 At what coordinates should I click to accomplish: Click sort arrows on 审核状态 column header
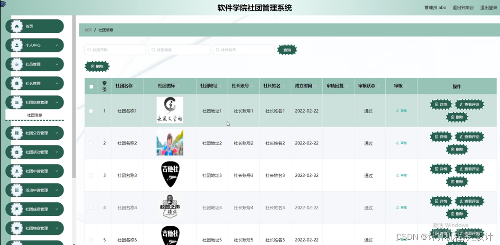(379, 86)
